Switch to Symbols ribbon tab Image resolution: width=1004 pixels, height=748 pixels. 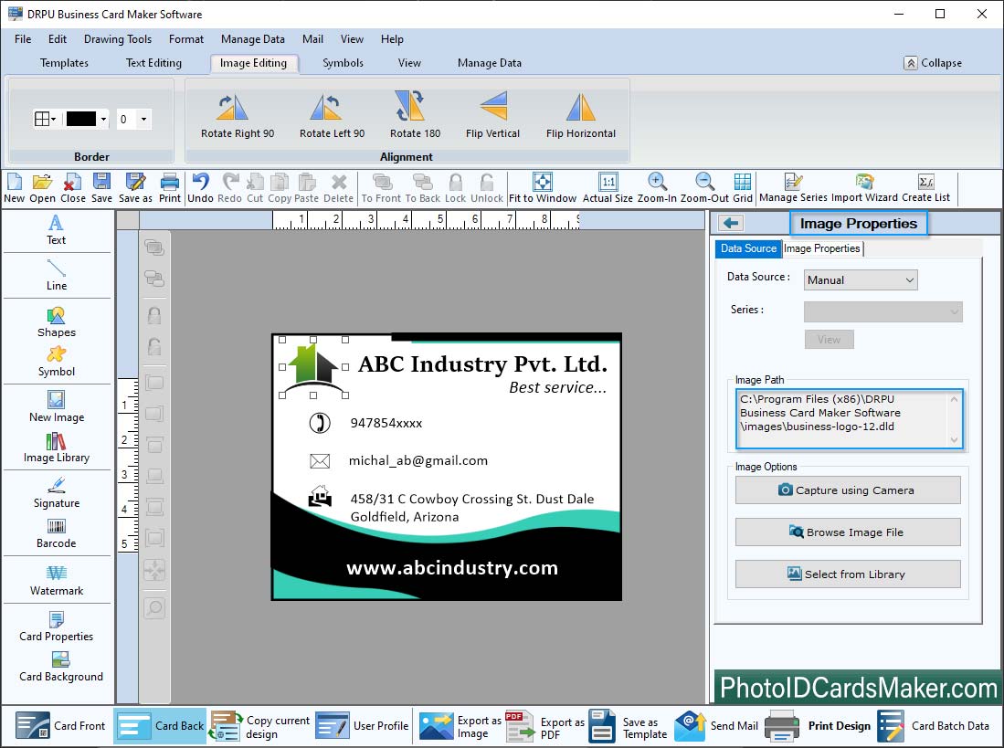343,63
